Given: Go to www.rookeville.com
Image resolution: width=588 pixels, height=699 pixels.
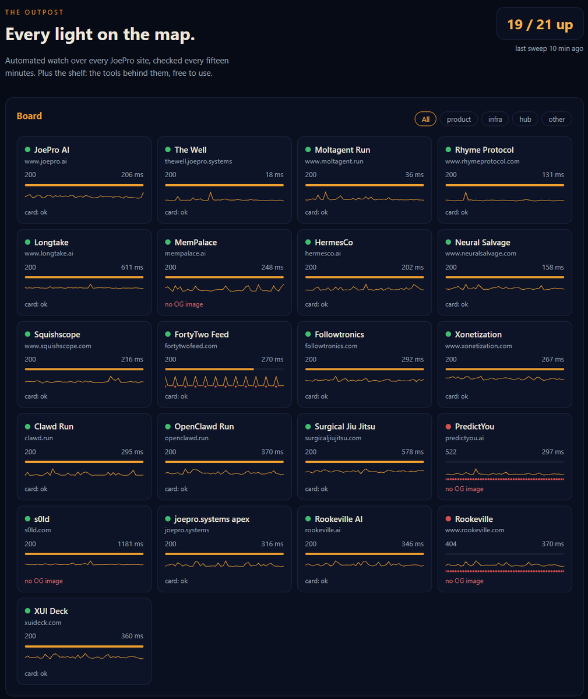Looking at the screenshot, I should click(475, 530).
